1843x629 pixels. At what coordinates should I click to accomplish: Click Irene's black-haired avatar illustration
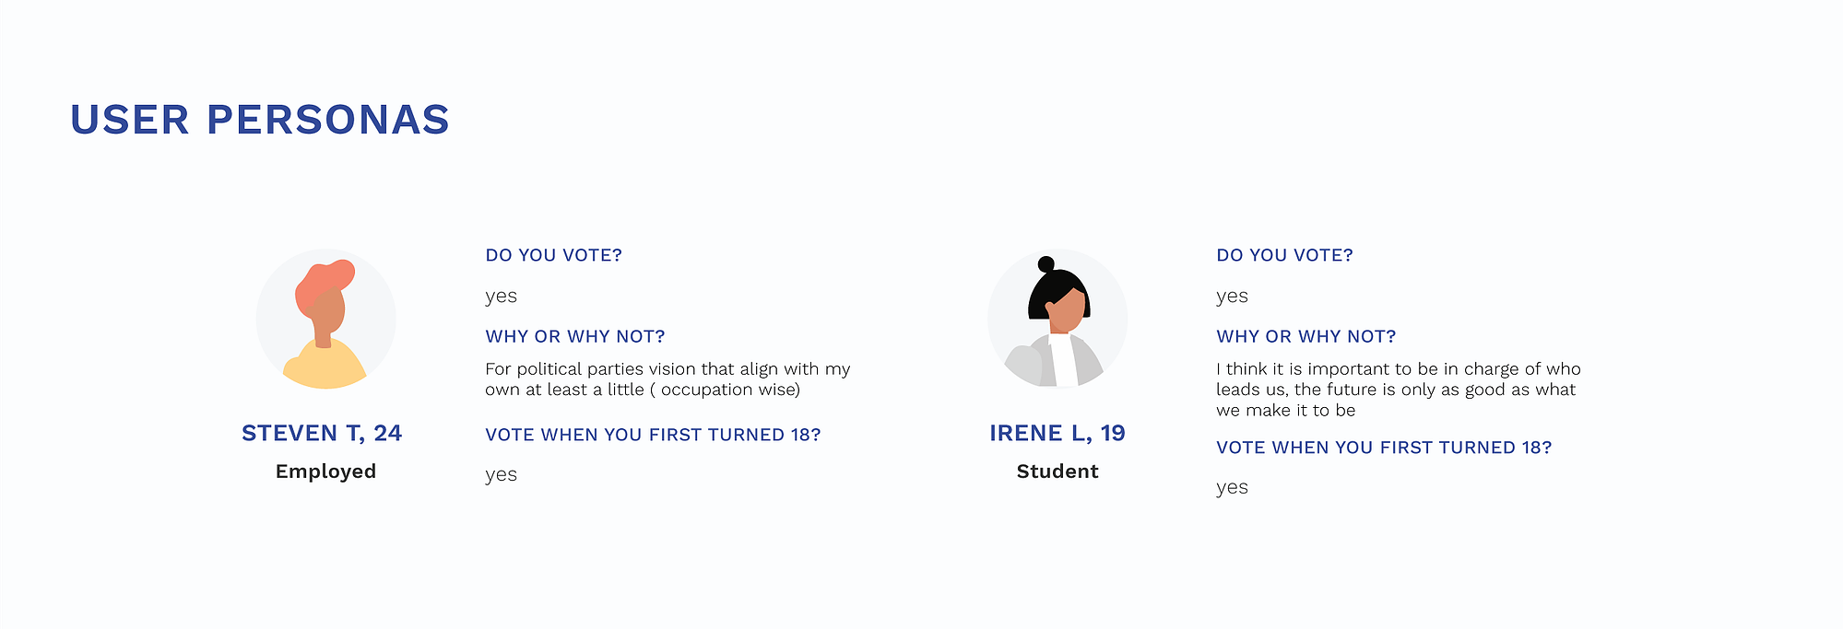click(x=1057, y=319)
